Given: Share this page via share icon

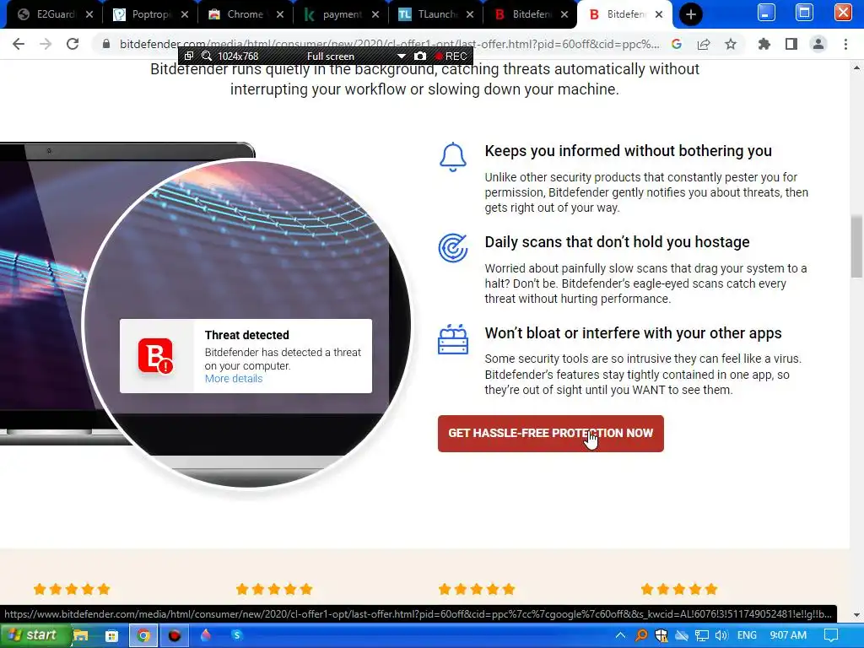Looking at the screenshot, I should [x=704, y=44].
